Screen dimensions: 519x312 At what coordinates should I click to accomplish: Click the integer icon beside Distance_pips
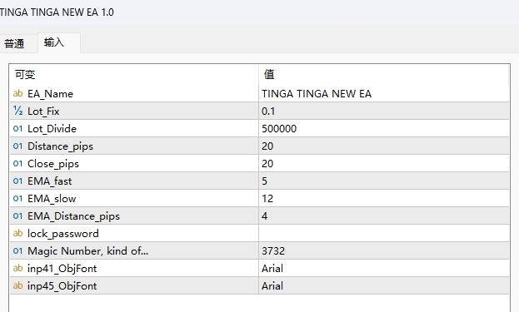coord(17,146)
